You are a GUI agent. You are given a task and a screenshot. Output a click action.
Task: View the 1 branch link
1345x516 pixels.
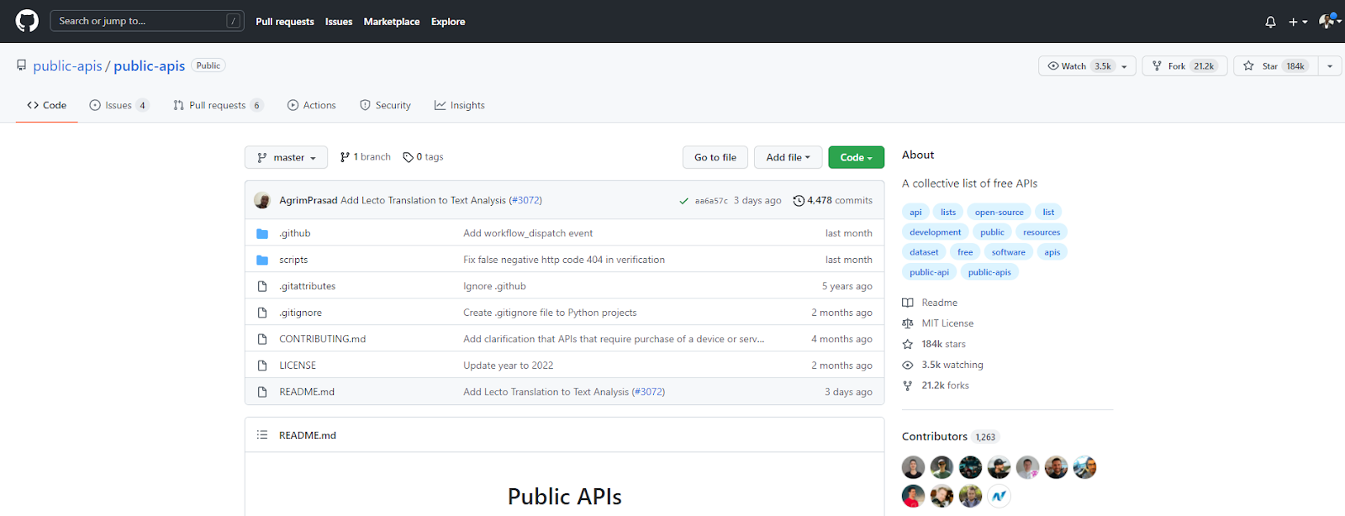coord(365,157)
